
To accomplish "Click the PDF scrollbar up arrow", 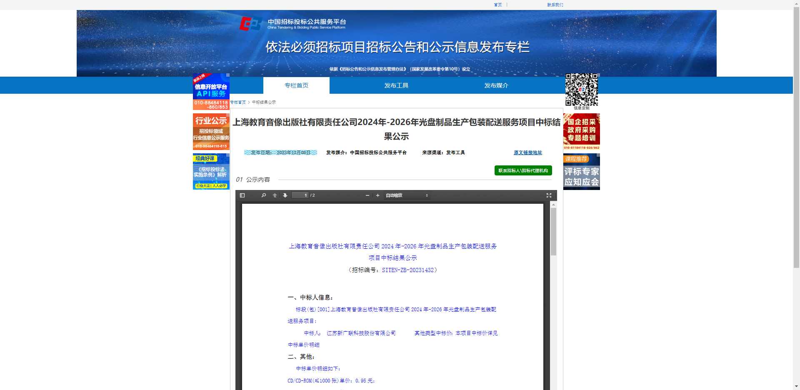I will 553,205.
